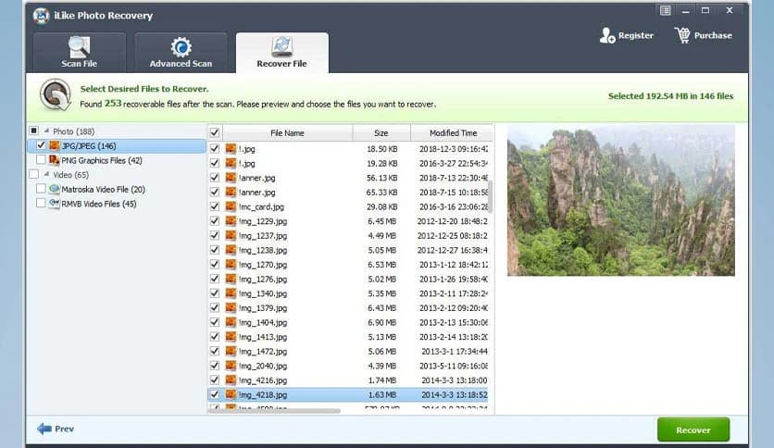Screen dimensions: 774x448
Task: Click the recover arrow icon beside instructions
Action: pyautogui.click(x=56, y=94)
